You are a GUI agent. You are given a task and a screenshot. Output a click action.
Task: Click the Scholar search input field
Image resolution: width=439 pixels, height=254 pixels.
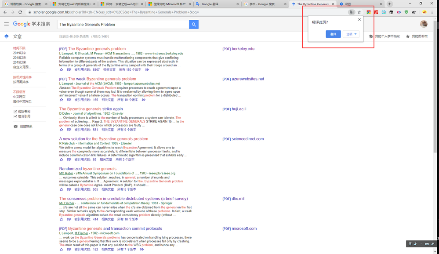[x=123, y=24]
